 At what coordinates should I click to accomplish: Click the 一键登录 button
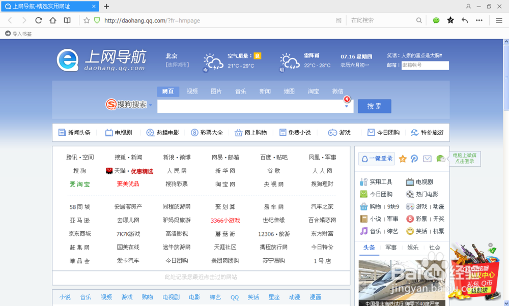377,159
